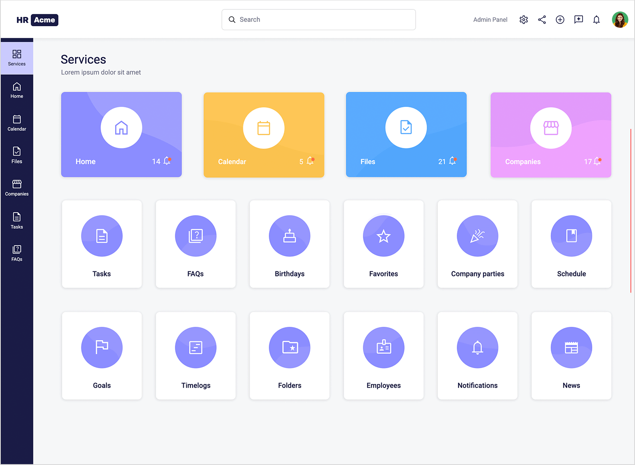Open the Birthdays tile
The width and height of the screenshot is (635, 465).
click(x=290, y=244)
